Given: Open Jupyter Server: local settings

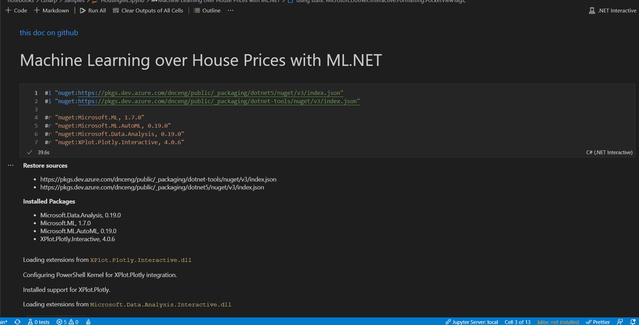Looking at the screenshot, I should click(471, 322).
